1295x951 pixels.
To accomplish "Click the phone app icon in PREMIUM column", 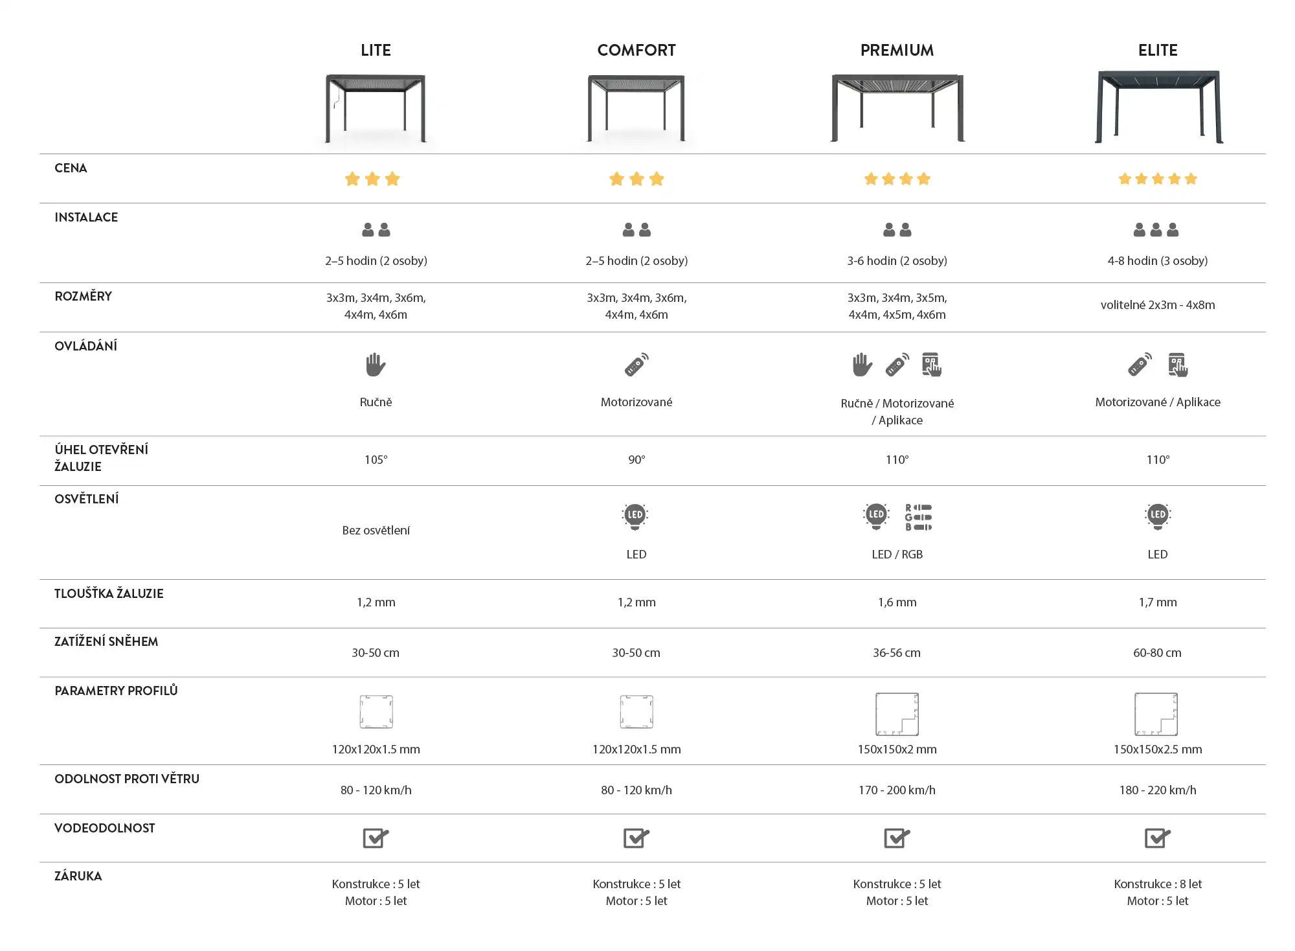I will click(x=932, y=365).
